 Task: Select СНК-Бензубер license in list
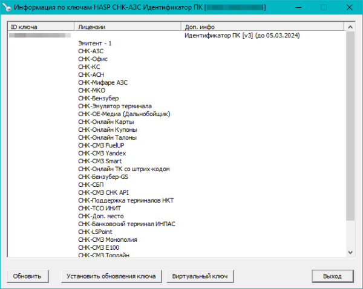(98, 99)
